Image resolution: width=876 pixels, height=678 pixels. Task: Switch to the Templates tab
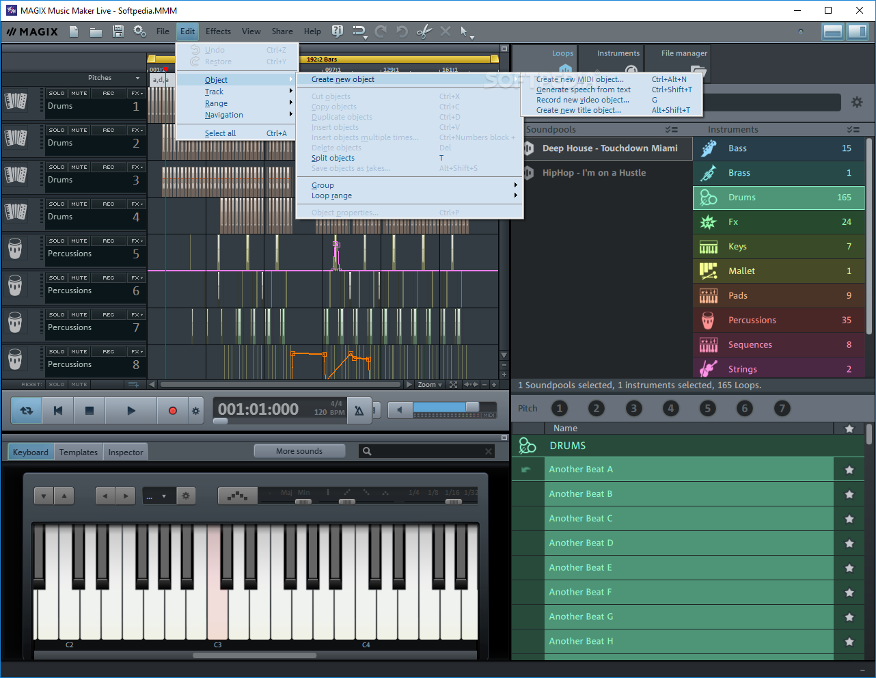point(79,452)
